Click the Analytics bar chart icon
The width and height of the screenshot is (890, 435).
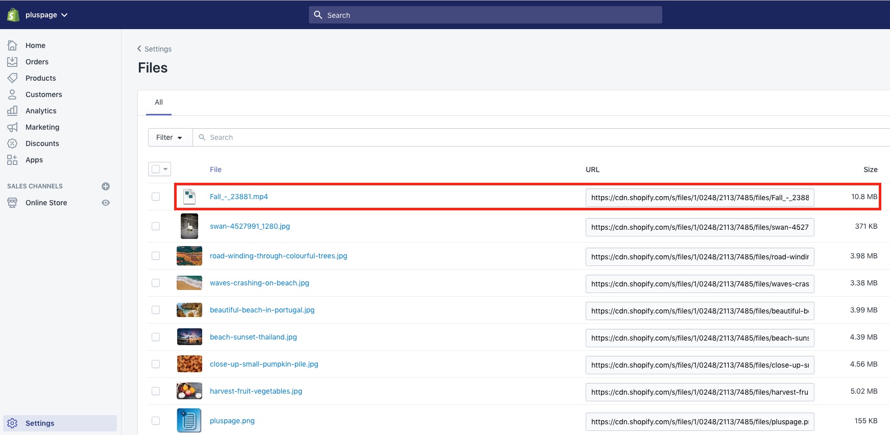coord(12,111)
